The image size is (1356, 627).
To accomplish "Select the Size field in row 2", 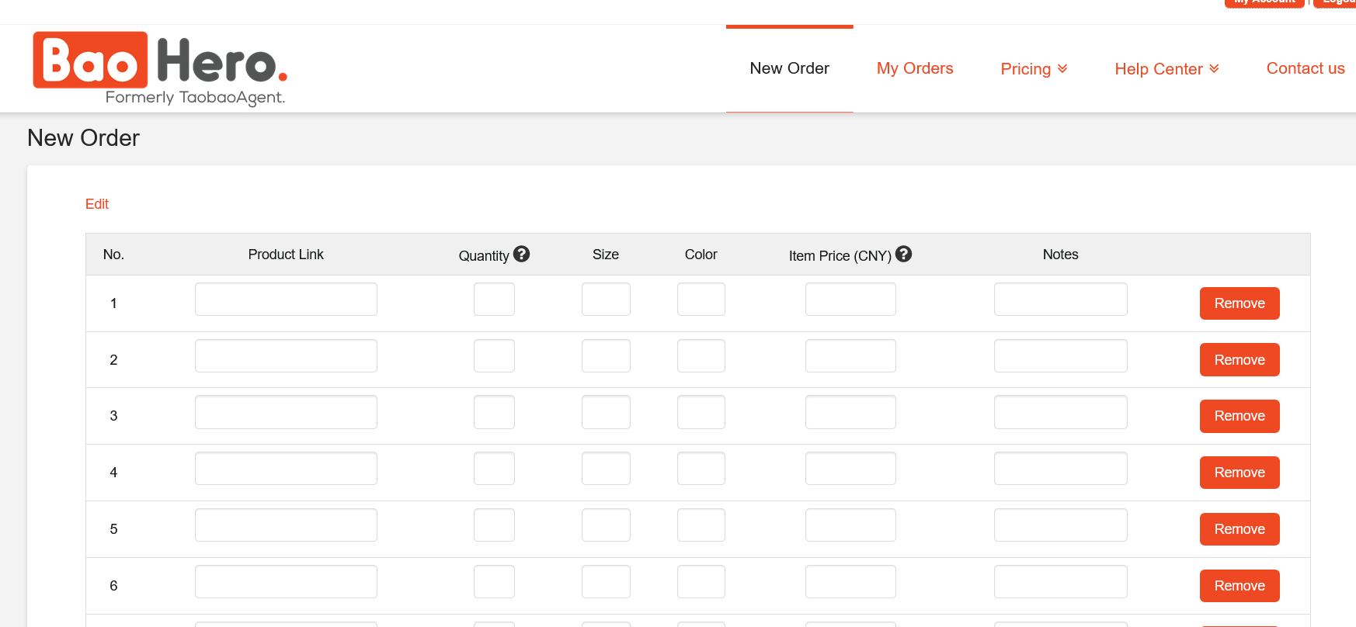I will pyautogui.click(x=606, y=356).
